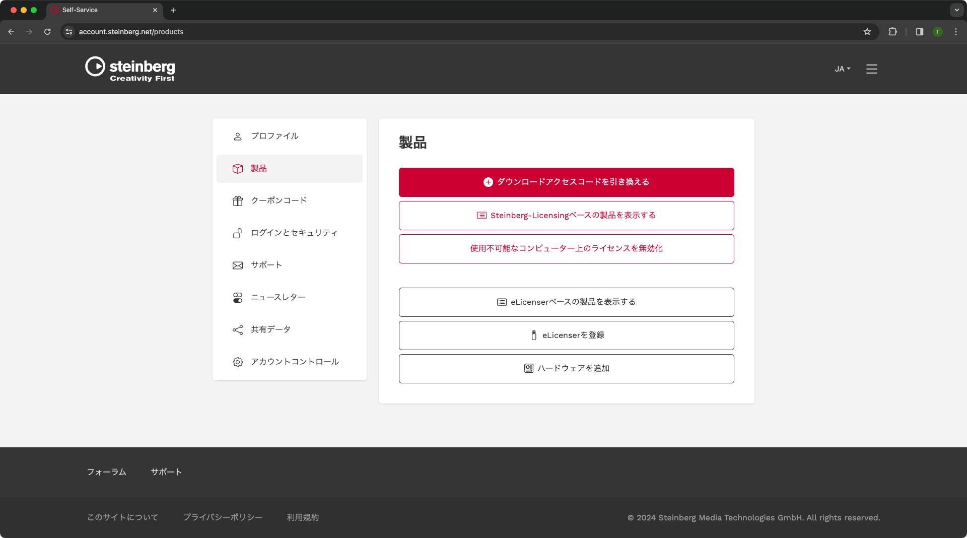
Task: Open プライバシーポリシー footer link
Action: tap(223, 517)
